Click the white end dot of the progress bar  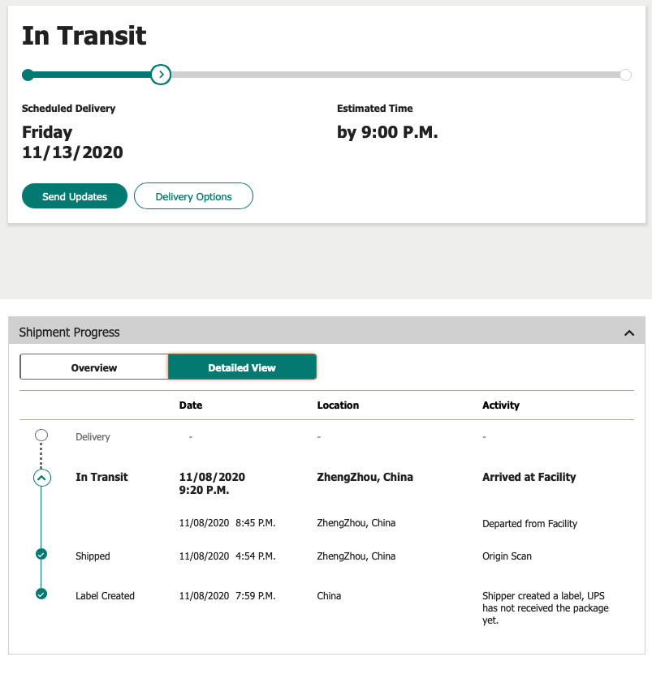pyautogui.click(x=625, y=75)
